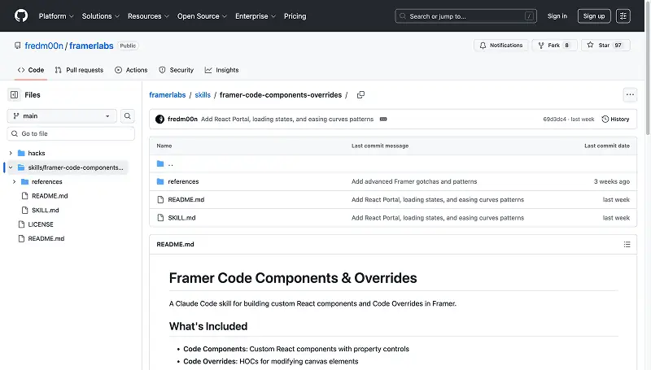This screenshot has width=651, height=370.
Task: Go to Pricing page
Action: (295, 16)
